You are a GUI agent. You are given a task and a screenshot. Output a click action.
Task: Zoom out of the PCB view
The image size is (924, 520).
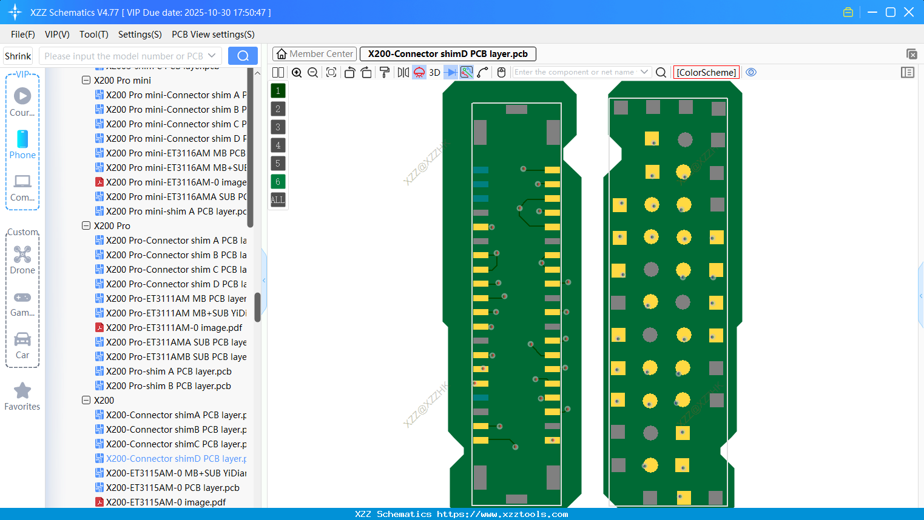pos(312,72)
